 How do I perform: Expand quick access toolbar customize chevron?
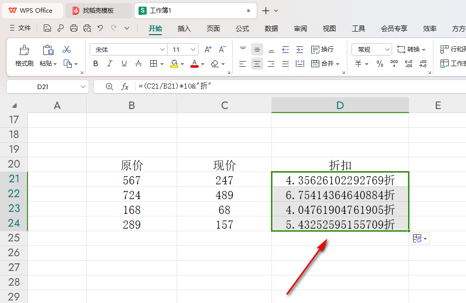click(x=127, y=28)
